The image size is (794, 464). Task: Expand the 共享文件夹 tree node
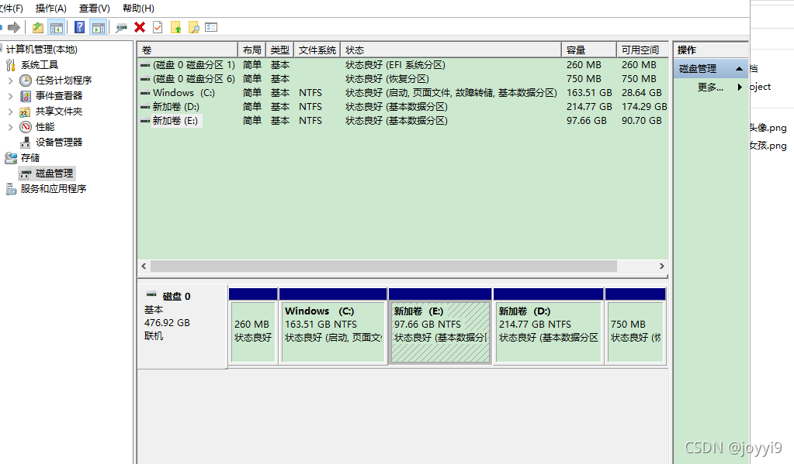coord(10,112)
